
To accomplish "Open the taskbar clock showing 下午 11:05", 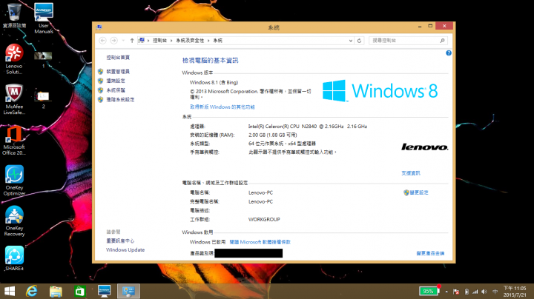I will [x=515, y=292].
